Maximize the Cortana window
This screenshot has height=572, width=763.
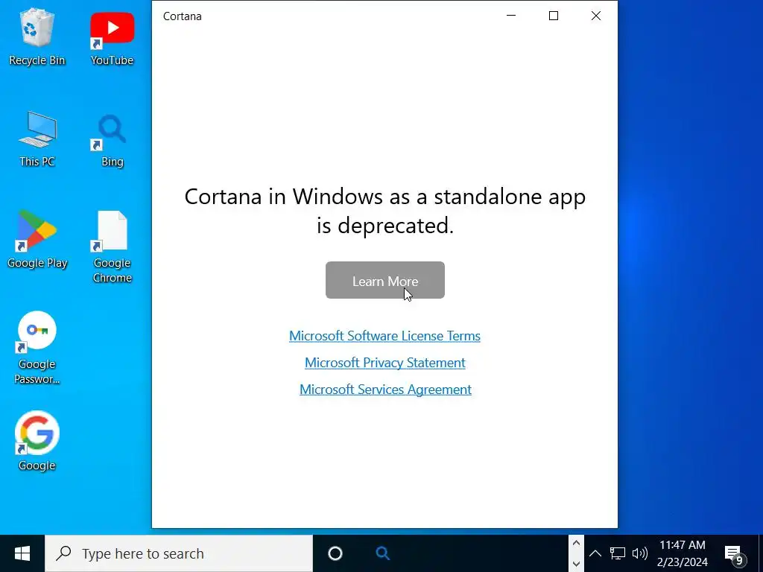click(554, 16)
